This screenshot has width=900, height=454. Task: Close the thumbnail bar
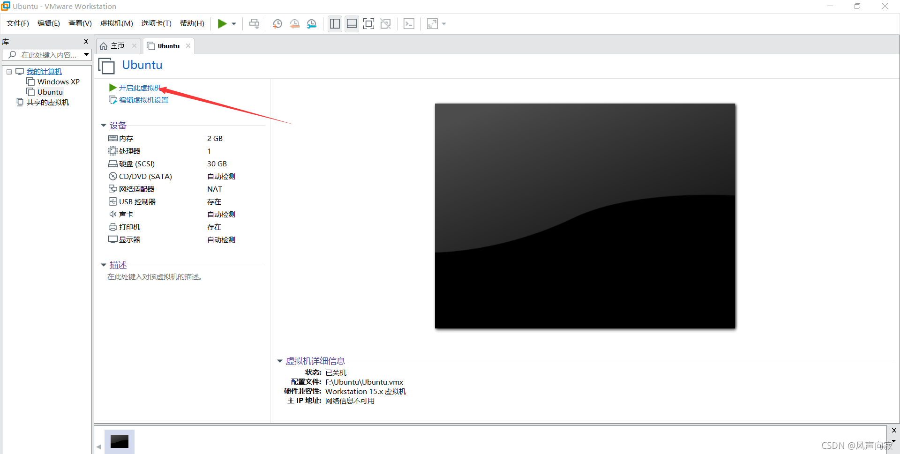tap(894, 430)
